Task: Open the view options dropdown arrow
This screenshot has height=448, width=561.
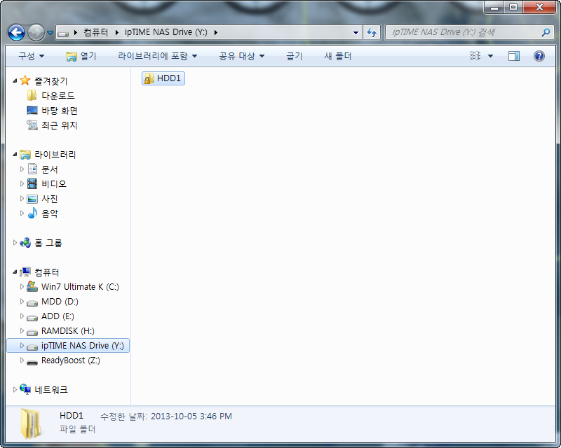Action: 490,56
